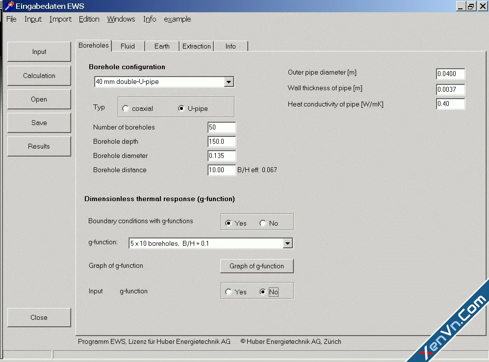The height and width of the screenshot is (362, 489).
Task: Click the Huber Energietechnik AG, Zürich copyright text
Action: click(291, 342)
